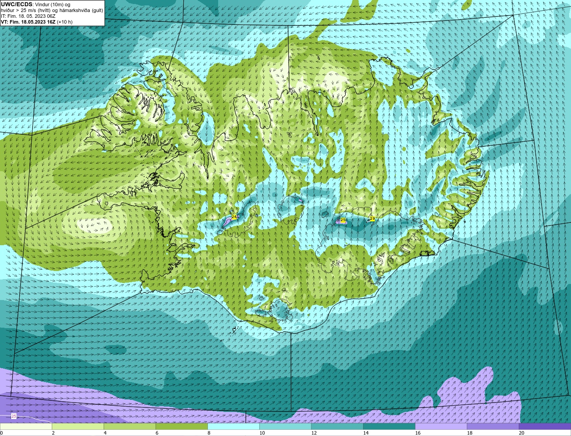
Task: Click the valid time 'VT: Fim. 18.05.2023 16Z (+10 h)'
Action: [x=37, y=22]
